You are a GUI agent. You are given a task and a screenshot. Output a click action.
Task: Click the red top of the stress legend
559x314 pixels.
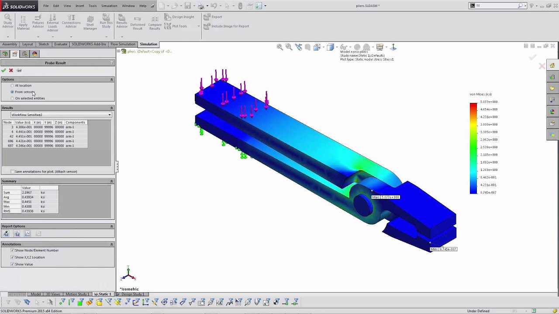(473, 106)
